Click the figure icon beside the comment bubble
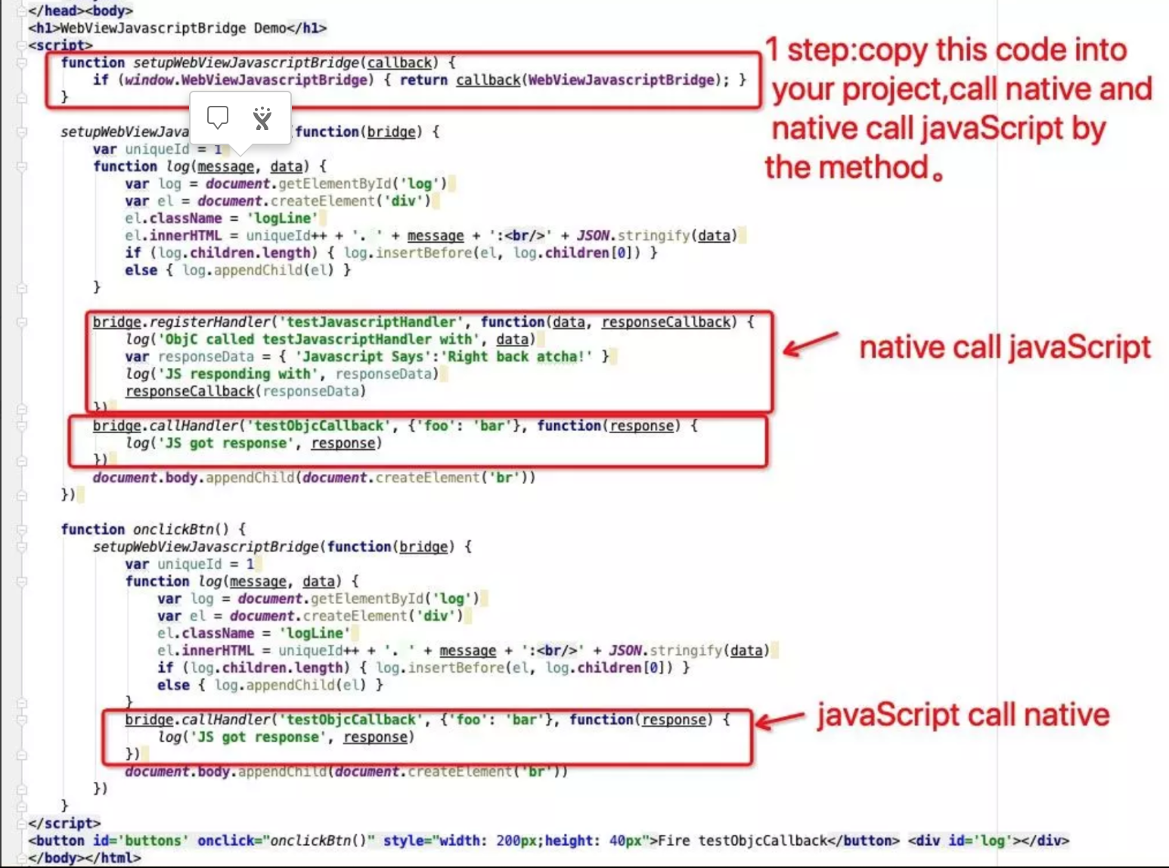 coord(262,117)
